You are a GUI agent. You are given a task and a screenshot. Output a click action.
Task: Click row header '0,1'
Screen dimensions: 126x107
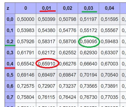pos(10,30)
